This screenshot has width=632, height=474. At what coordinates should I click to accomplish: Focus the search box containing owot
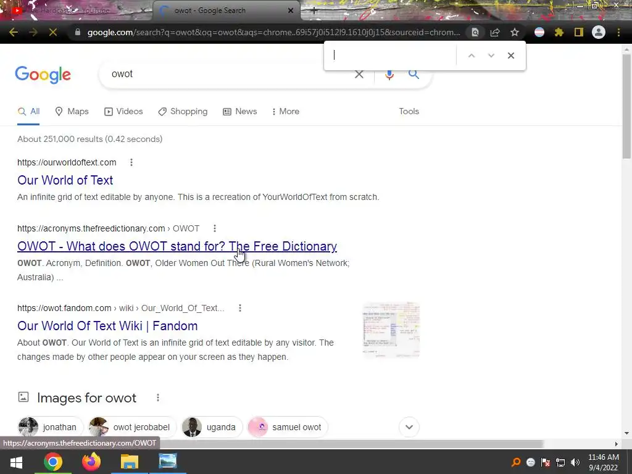point(226,74)
